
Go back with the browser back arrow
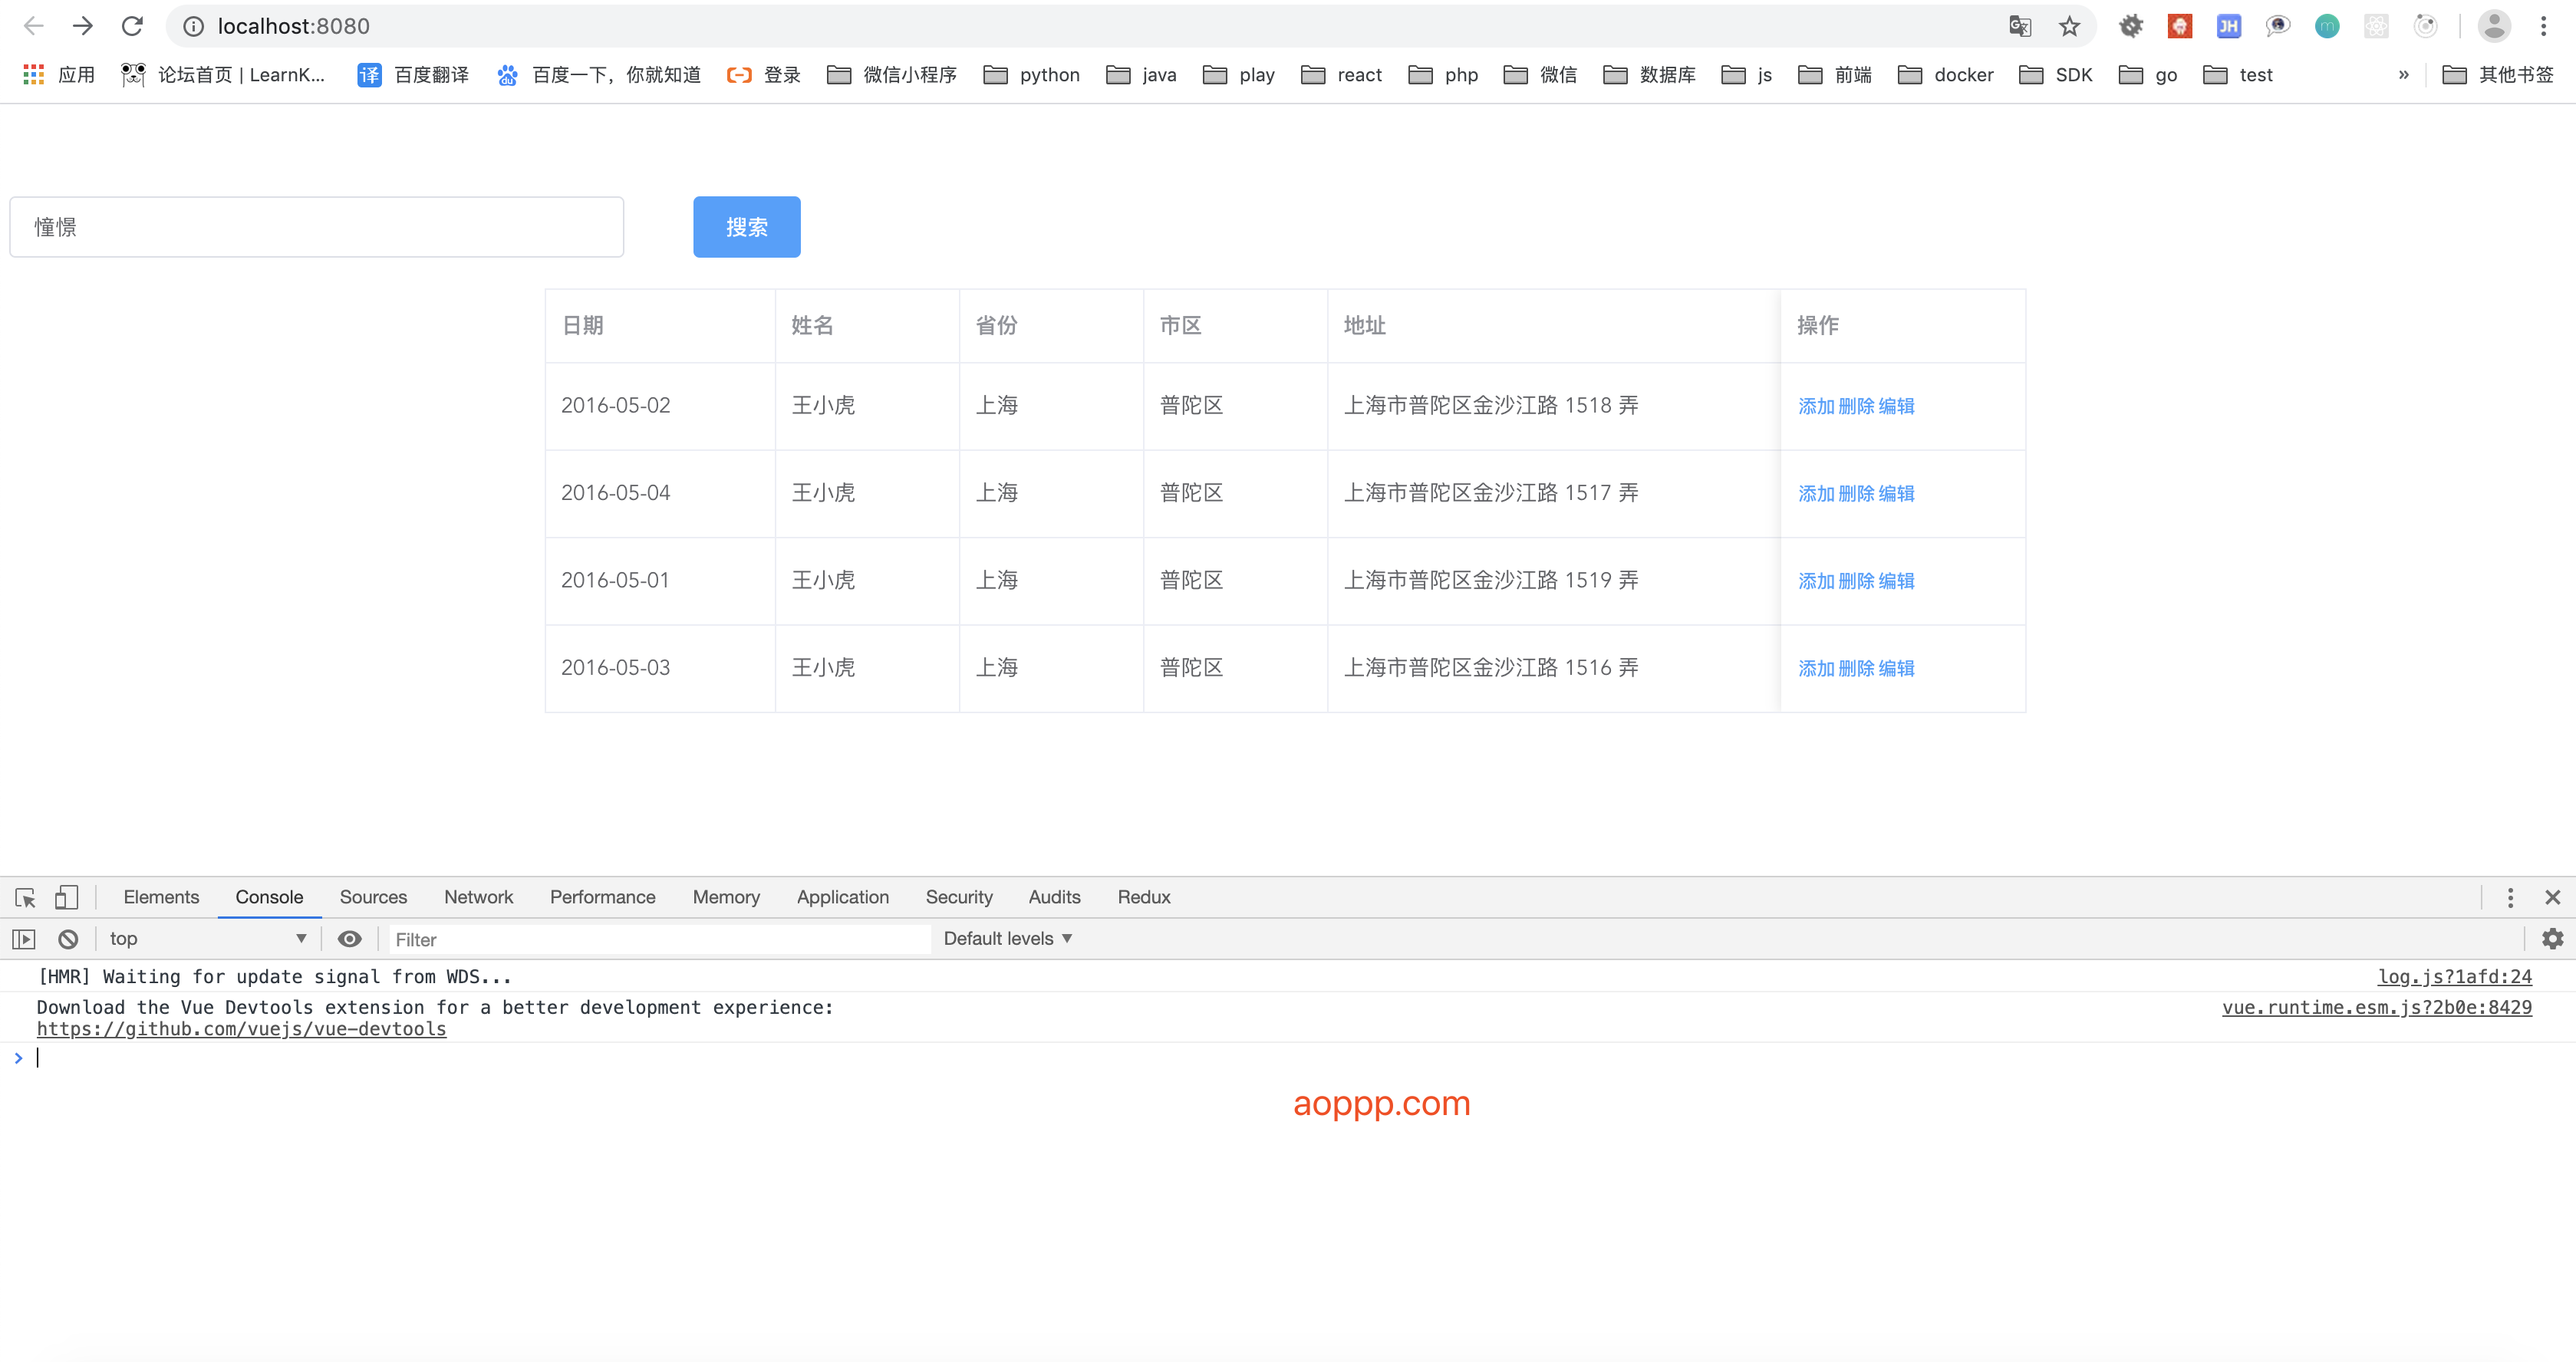coord(33,26)
